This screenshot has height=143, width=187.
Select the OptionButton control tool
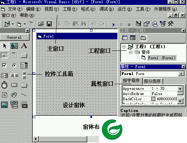point(14,66)
